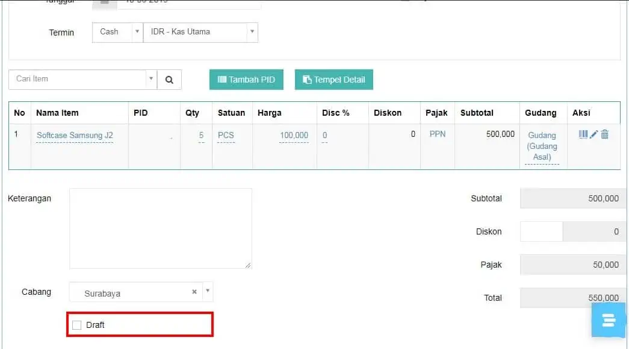Click the Tempel Detail button

tap(333, 80)
